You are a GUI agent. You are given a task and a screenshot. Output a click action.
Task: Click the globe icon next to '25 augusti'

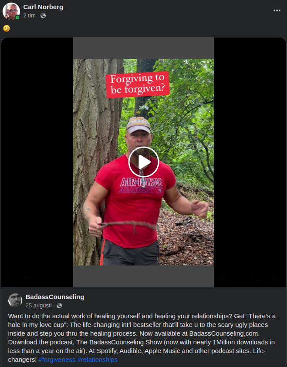click(x=59, y=306)
